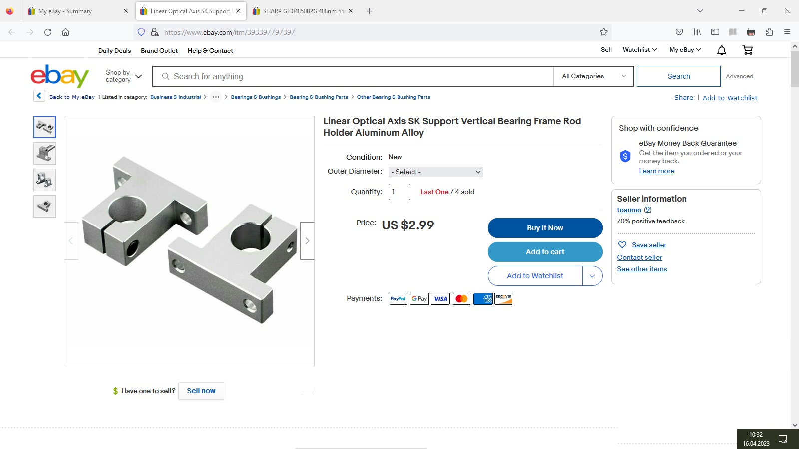This screenshot has width=799, height=449.
Task: Show next product image with right arrow
Action: pyautogui.click(x=307, y=241)
